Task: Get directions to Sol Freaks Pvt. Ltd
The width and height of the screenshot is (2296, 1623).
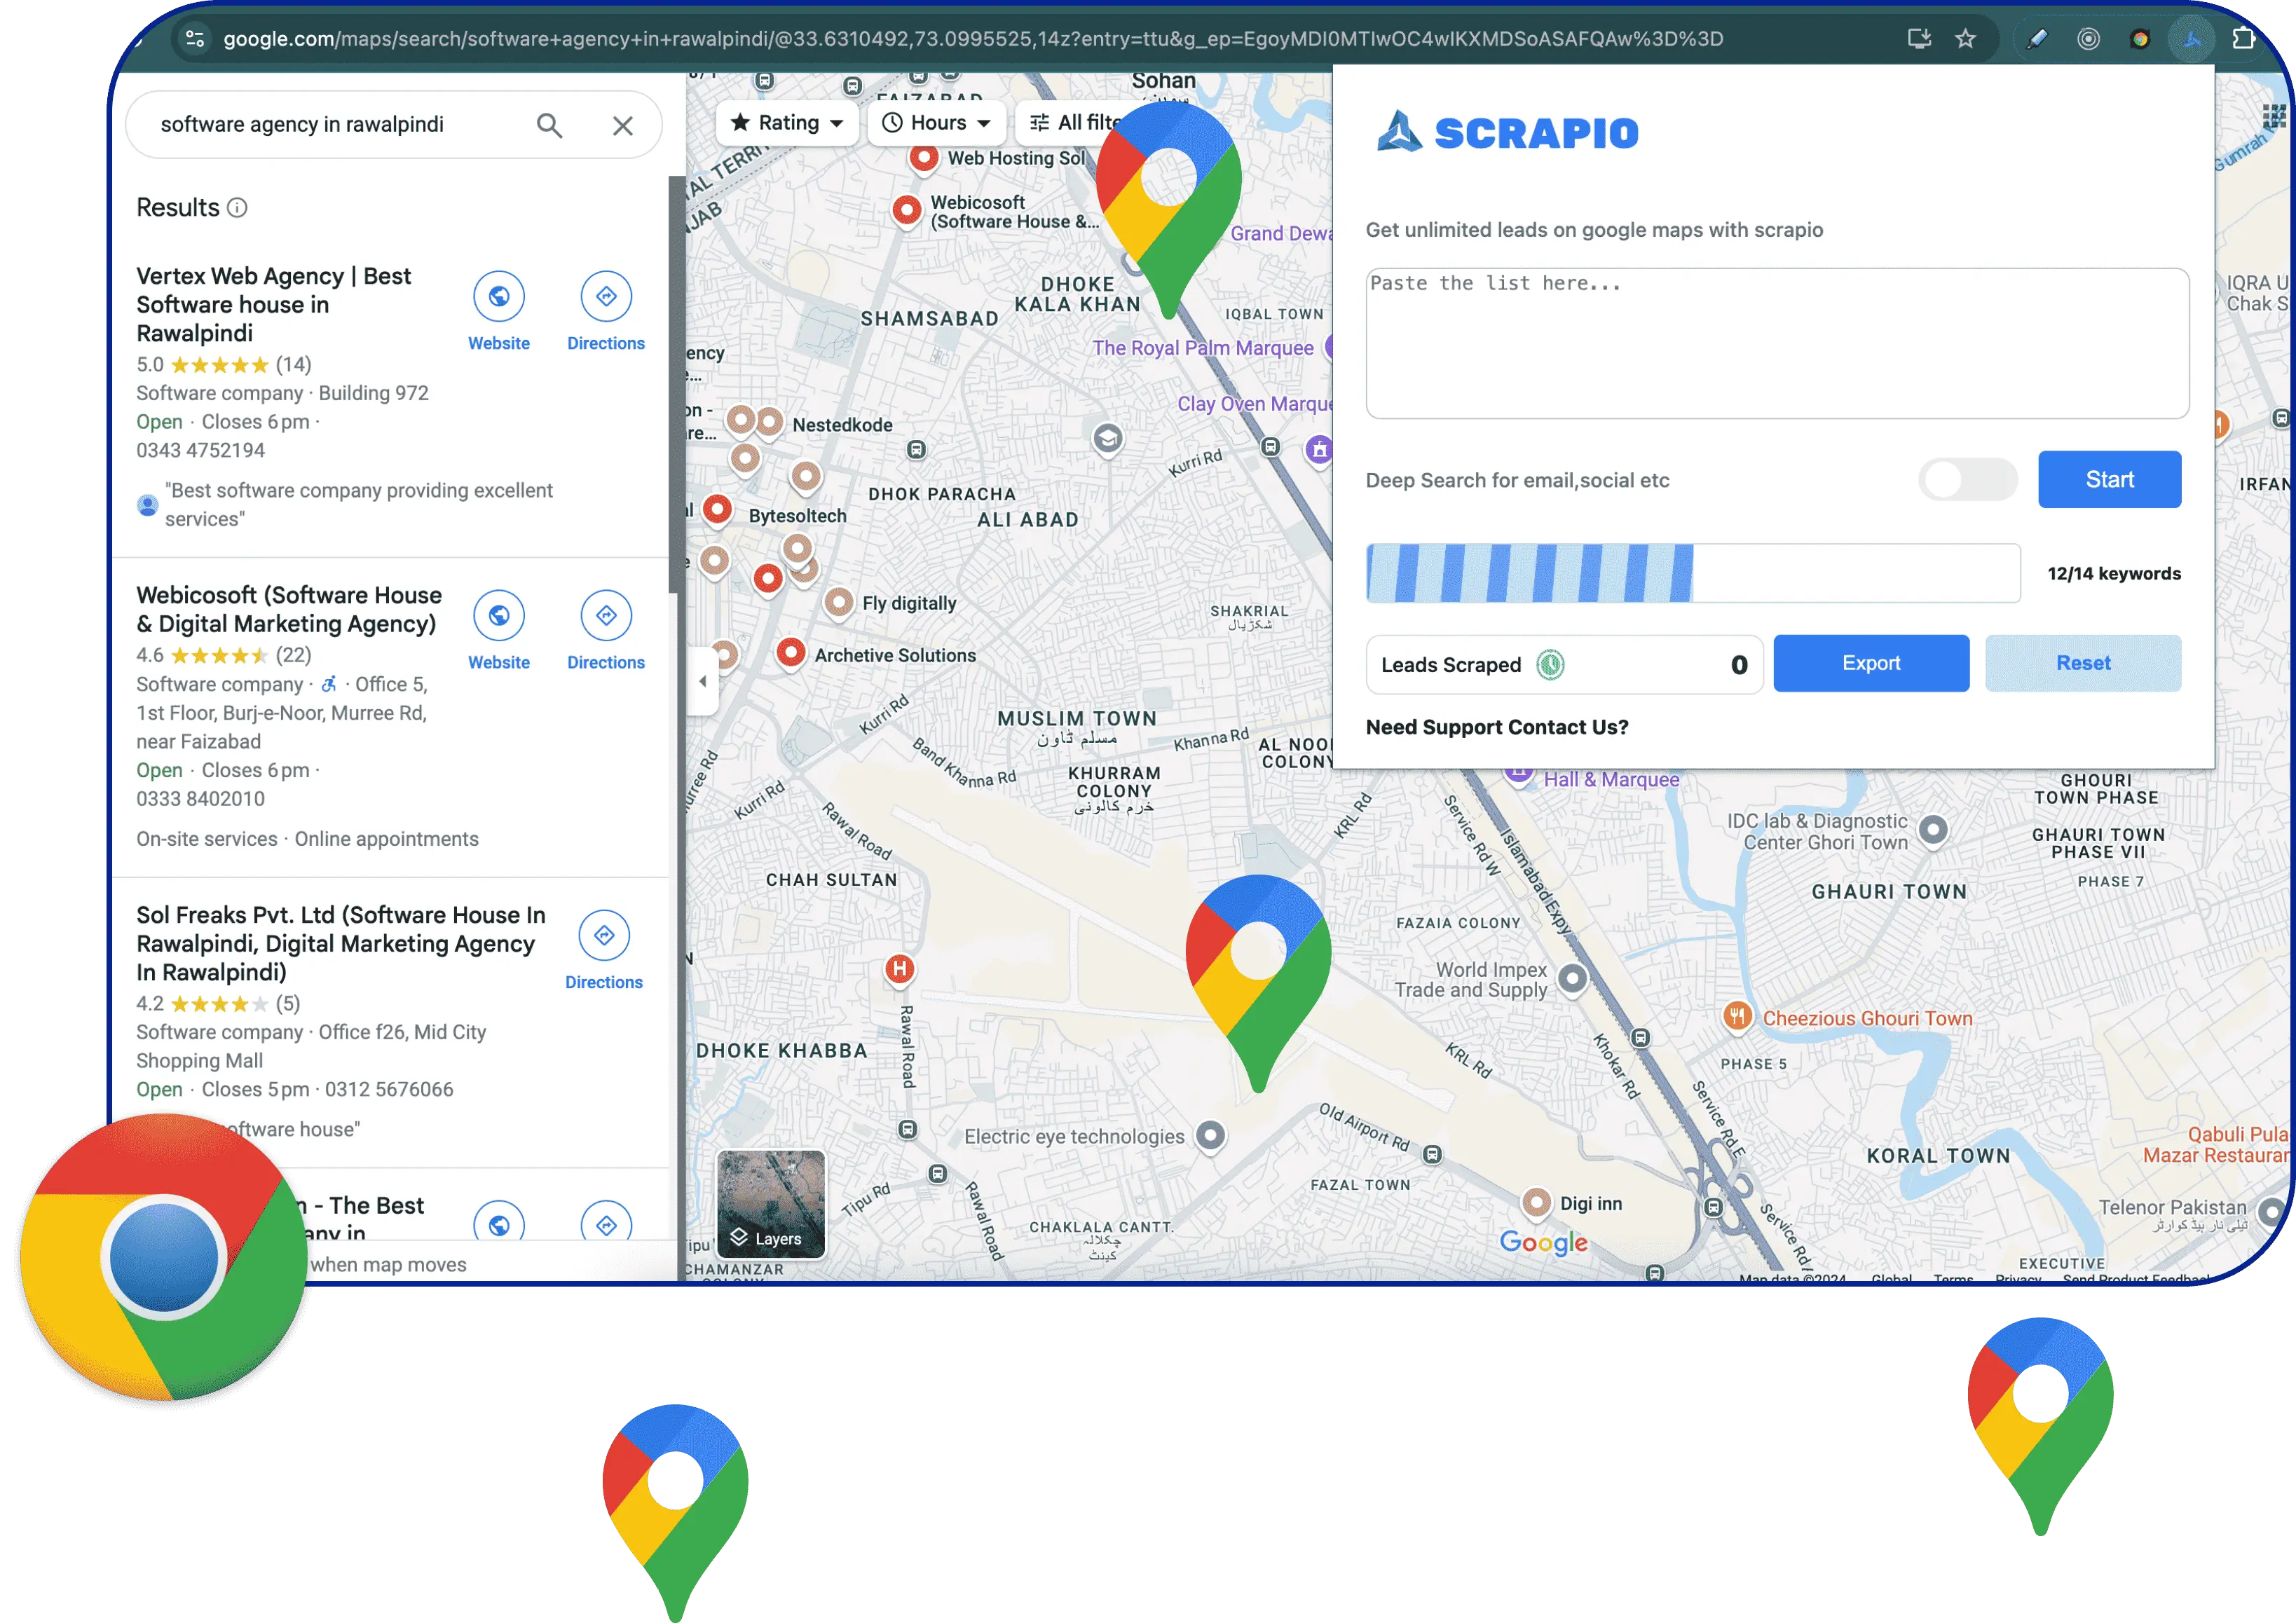Action: [604, 935]
